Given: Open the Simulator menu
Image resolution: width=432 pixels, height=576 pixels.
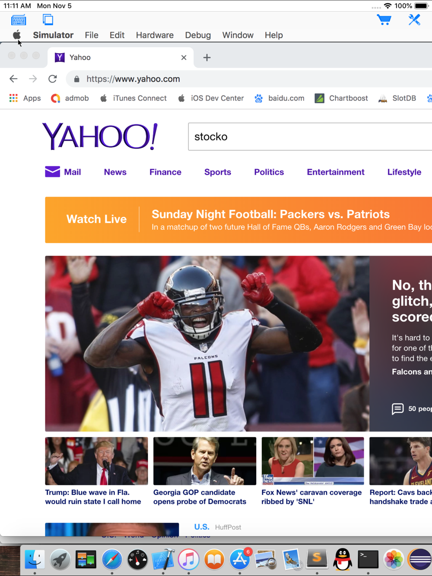Looking at the screenshot, I should 53,35.
